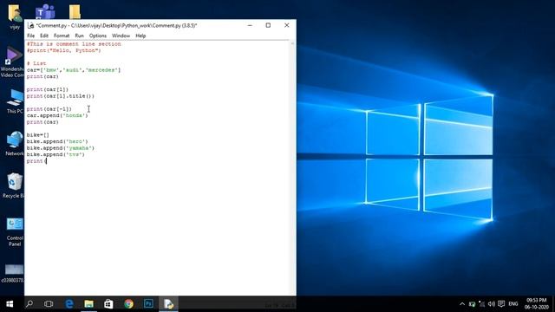The height and width of the screenshot is (312, 555).
Task: Open the Run menu
Action: pyautogui.click(x=79, y=36)
